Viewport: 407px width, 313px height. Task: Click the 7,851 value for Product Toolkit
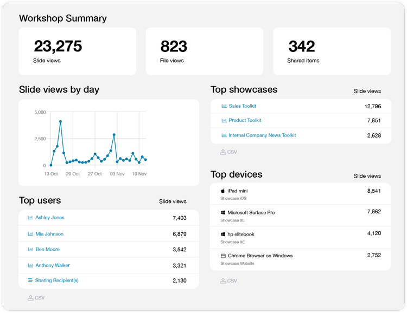click(374, 121)
